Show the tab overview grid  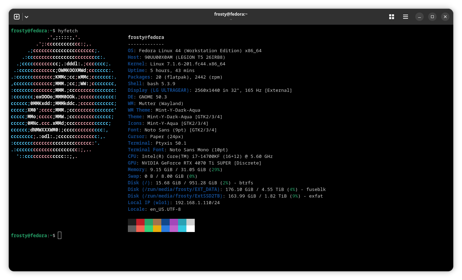pos(392,17)
